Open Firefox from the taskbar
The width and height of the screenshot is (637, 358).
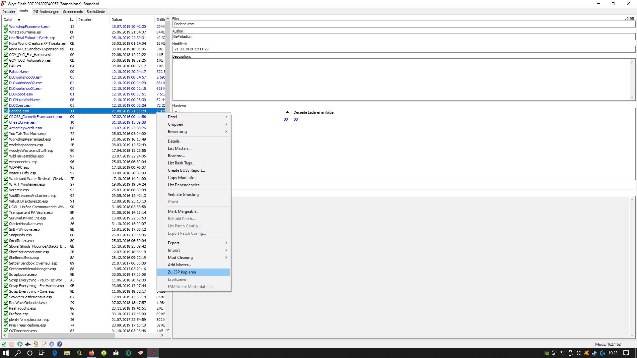(x=92, y=353)
